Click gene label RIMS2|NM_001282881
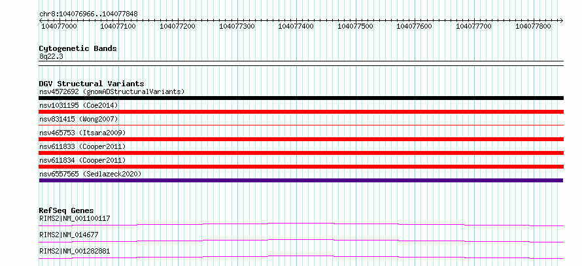 click(x=75, y=251)
